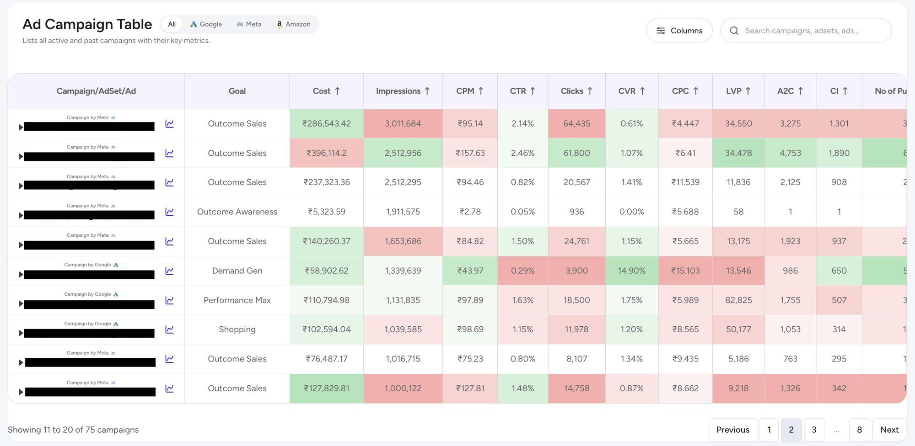Sort the CTR column arrow
The image size is (915, 446).
pyautogui.click(x=533, y=91)
